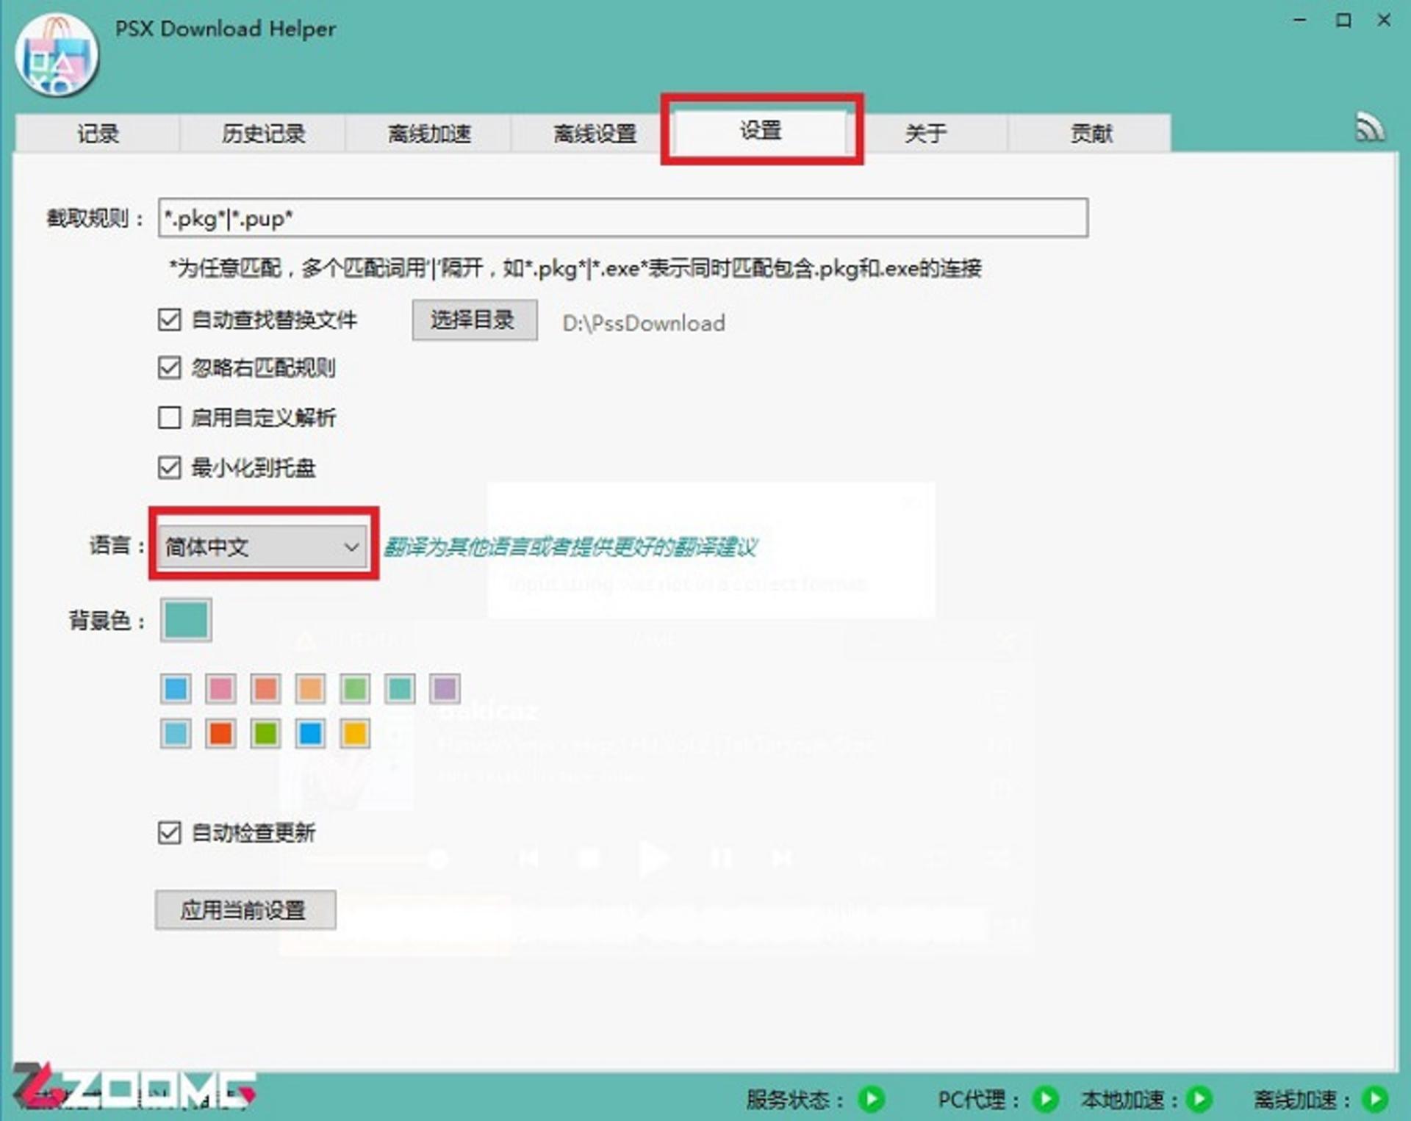Image resolution: width=1411 pixels, height=1121 pixels.
Task: Click the PC代理 green status icon
Action: (x=1045, y=1099)
